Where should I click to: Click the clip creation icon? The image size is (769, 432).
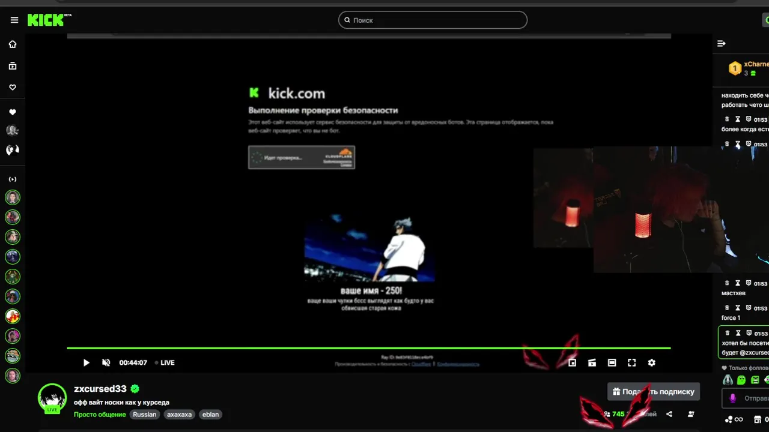coord(592,362)
